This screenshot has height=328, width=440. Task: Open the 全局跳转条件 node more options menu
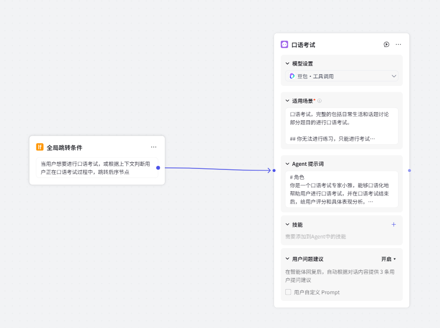click(154, 147)
